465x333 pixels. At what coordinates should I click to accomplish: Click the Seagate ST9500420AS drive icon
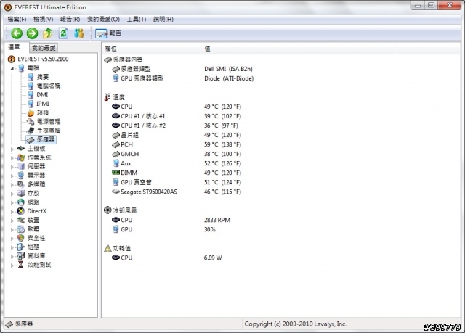tap(116, 192)
